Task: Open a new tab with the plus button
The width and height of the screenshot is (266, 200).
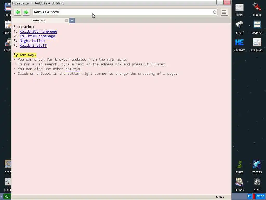Action: coord(72,21)
